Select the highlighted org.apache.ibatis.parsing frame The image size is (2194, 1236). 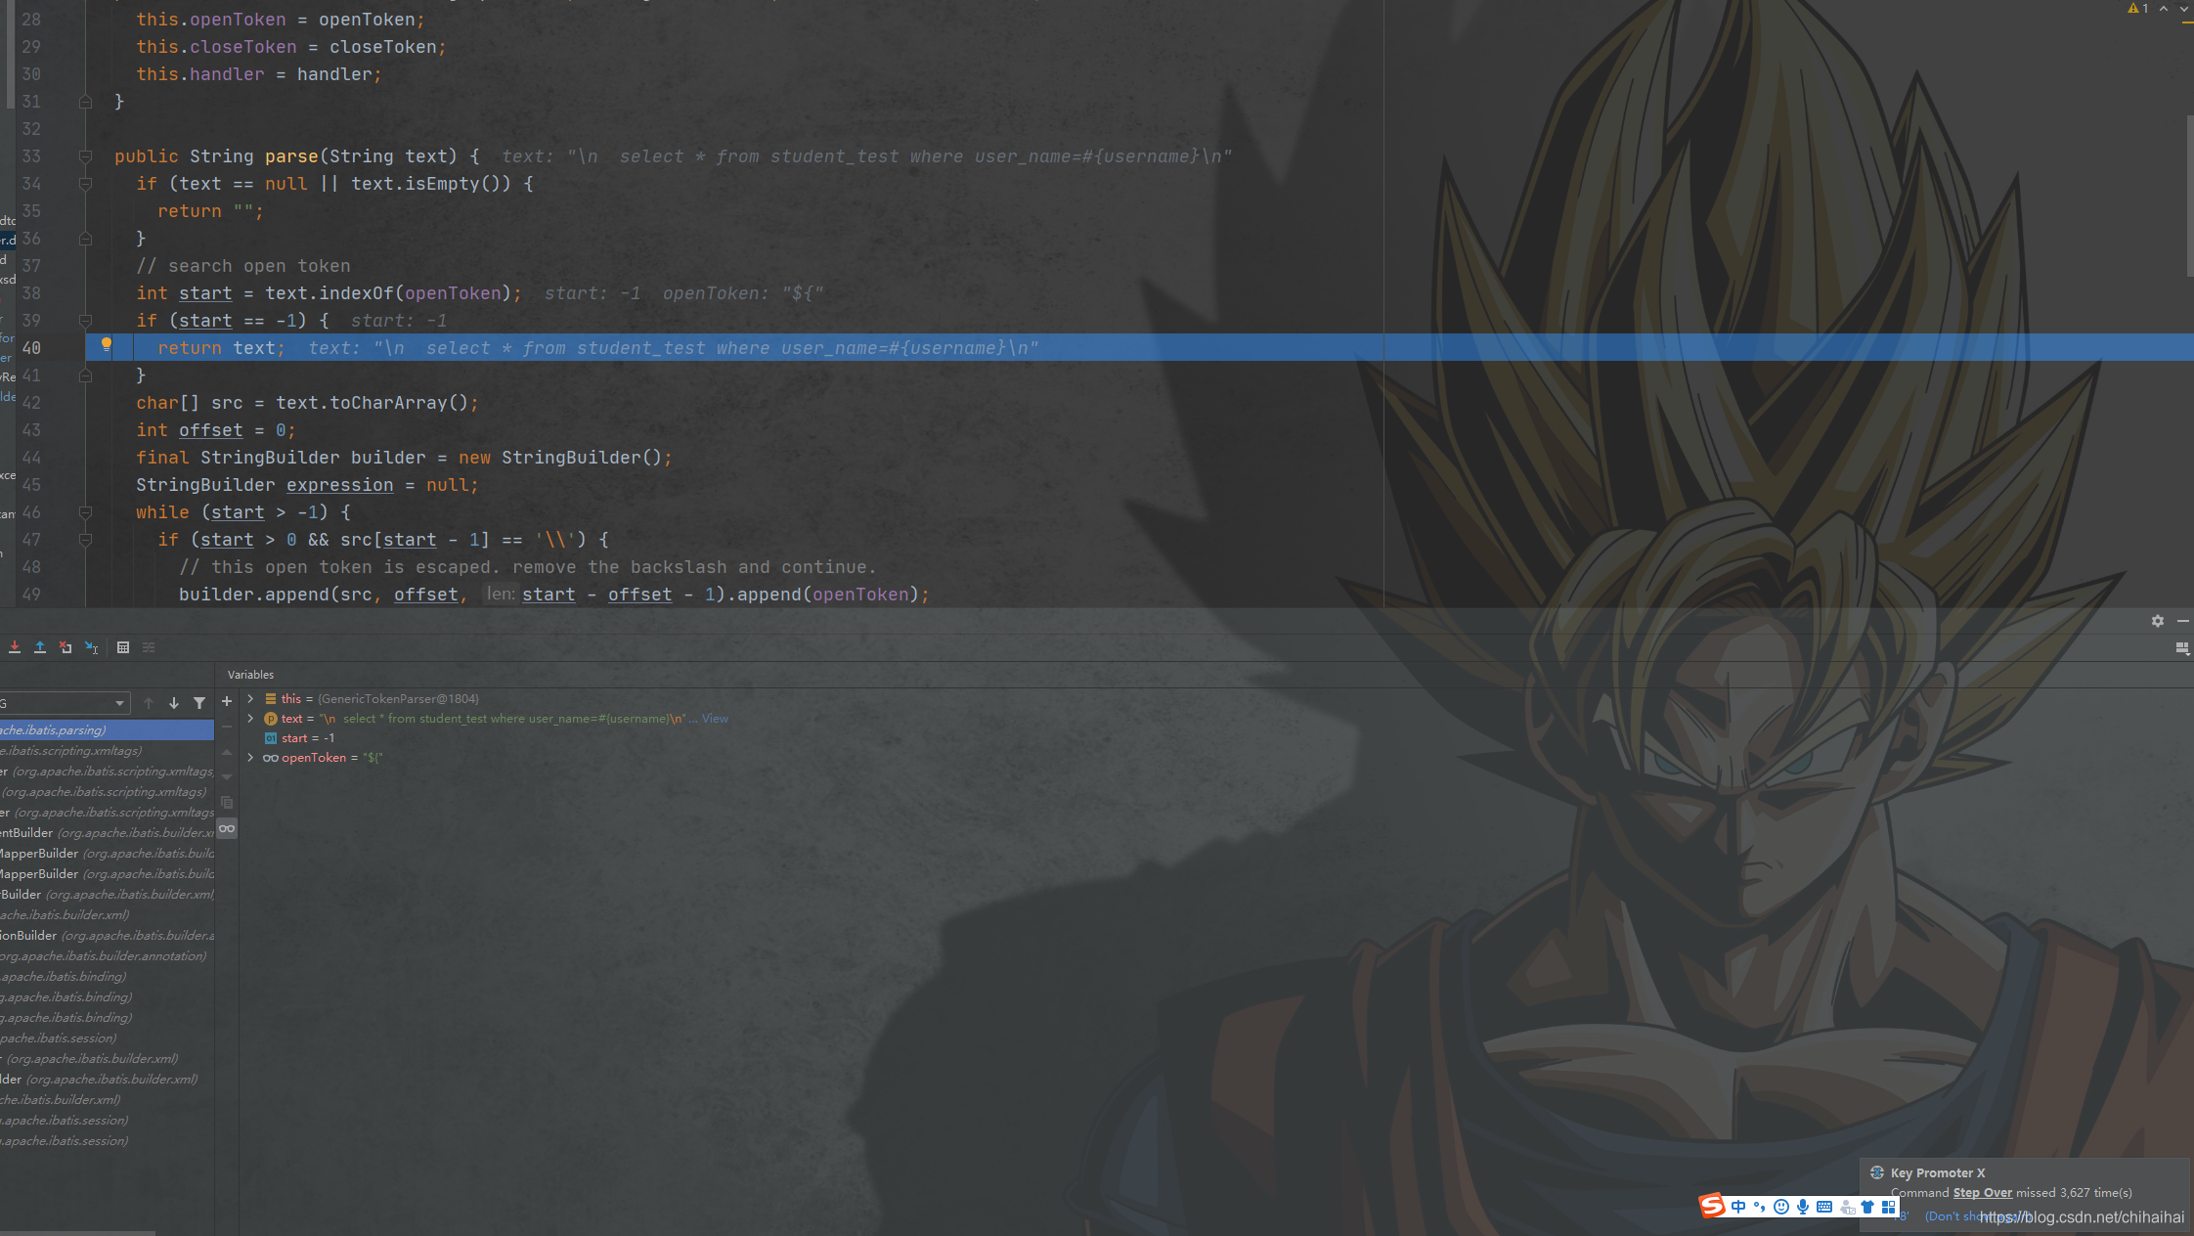(x=107, y=729)
